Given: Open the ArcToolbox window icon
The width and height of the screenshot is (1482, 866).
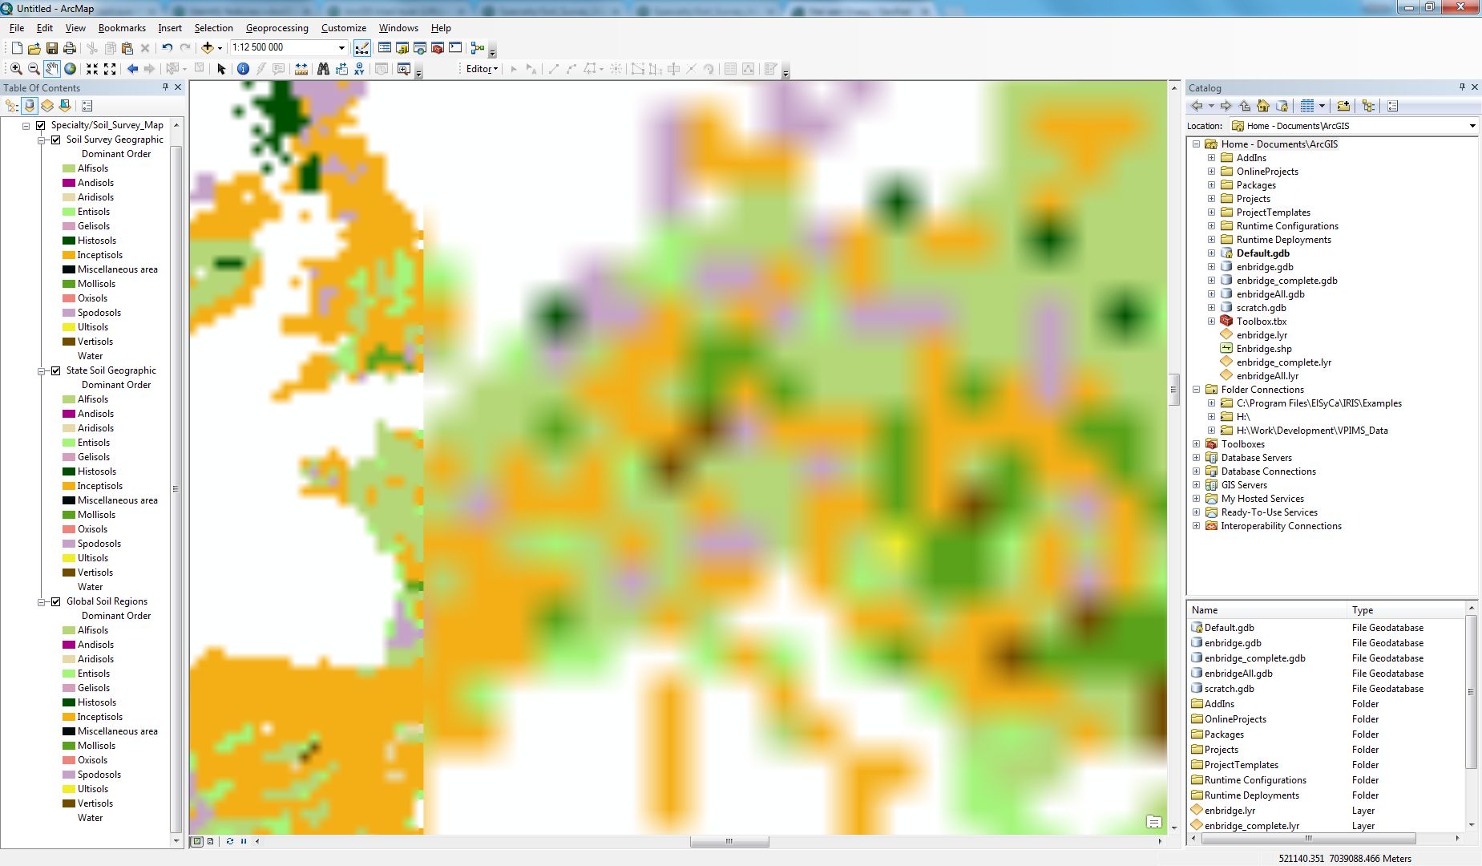Looking at the screenshot, I should pos(438,48).
